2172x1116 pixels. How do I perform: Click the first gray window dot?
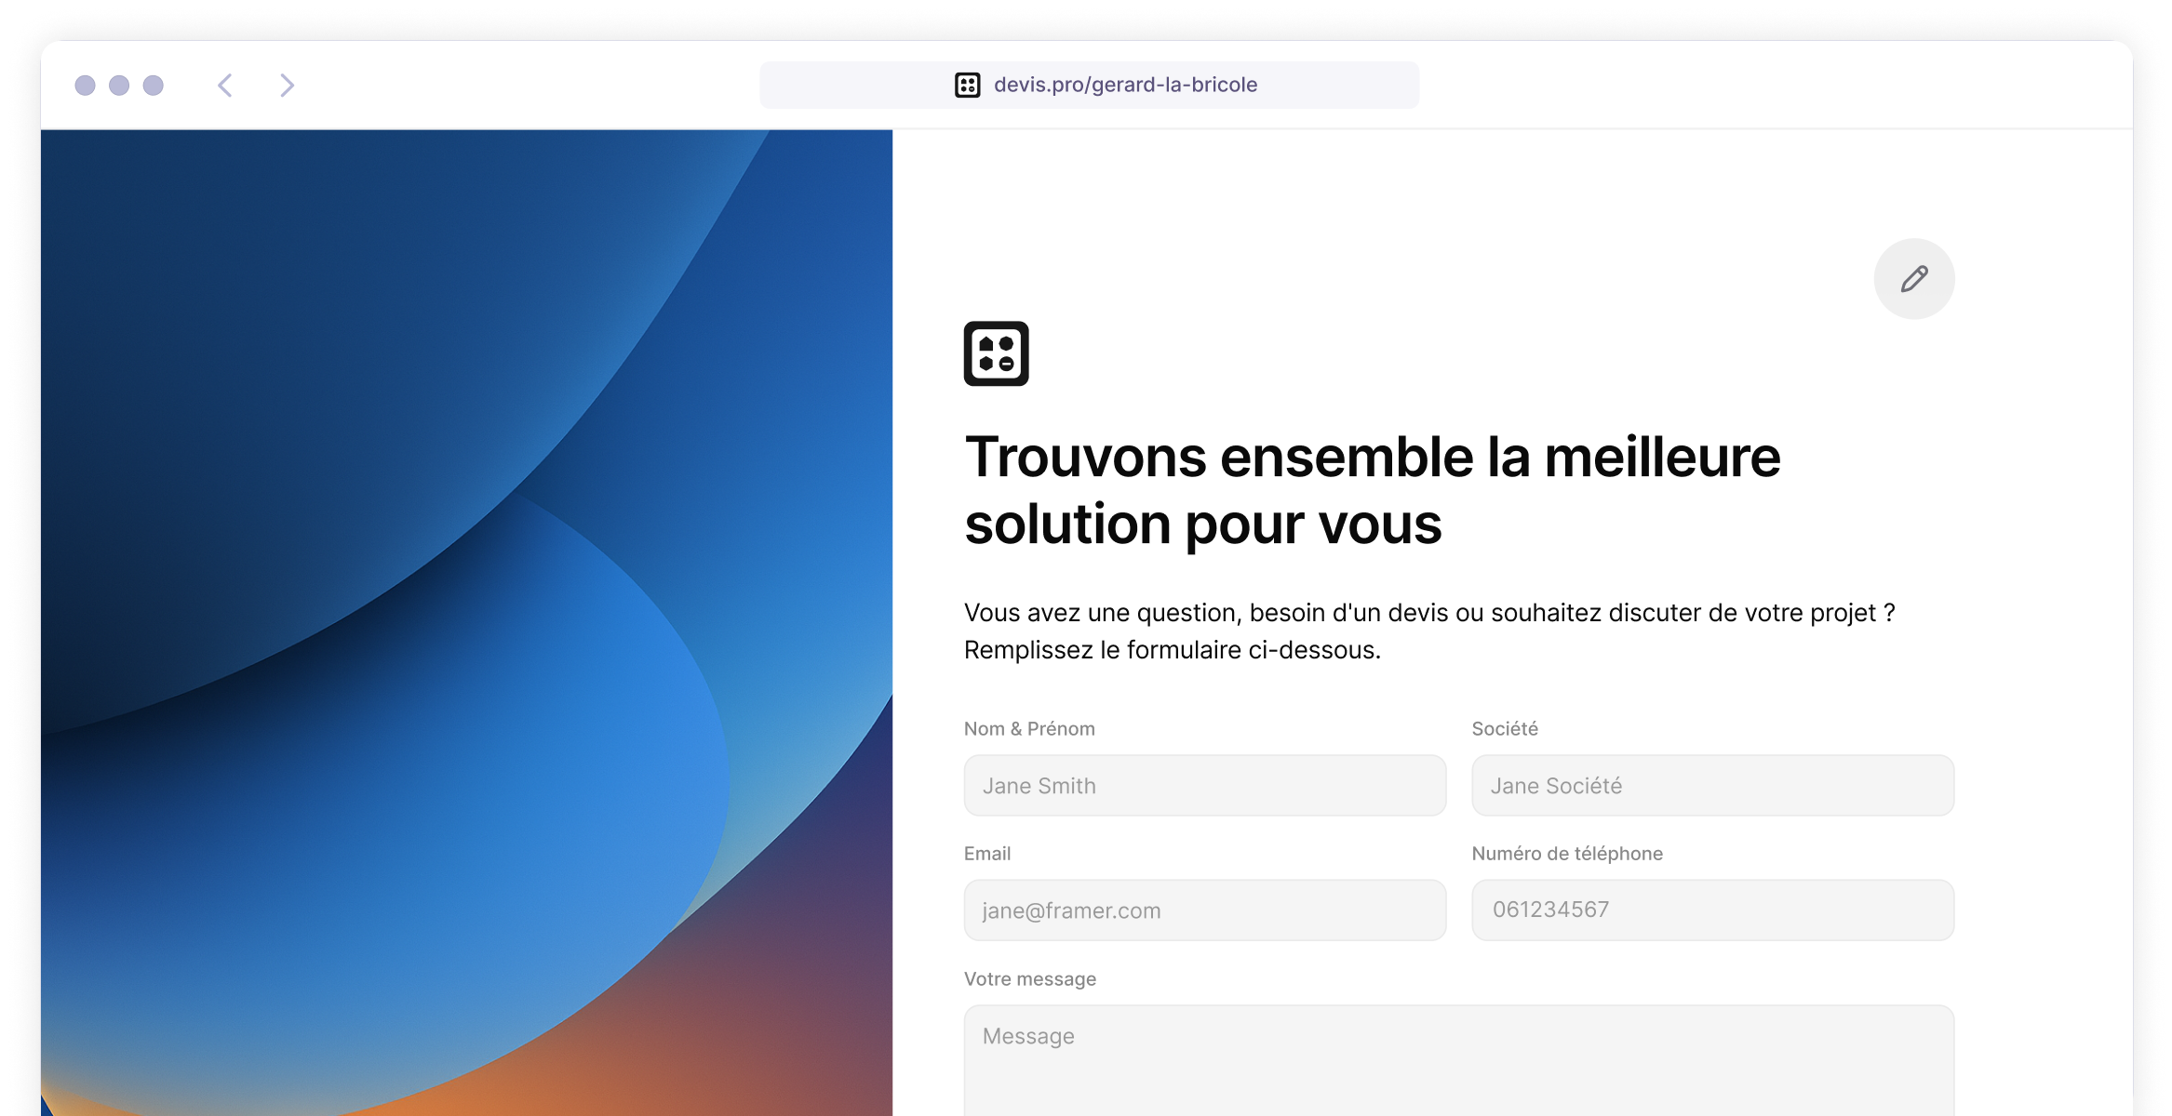(85, 86)
